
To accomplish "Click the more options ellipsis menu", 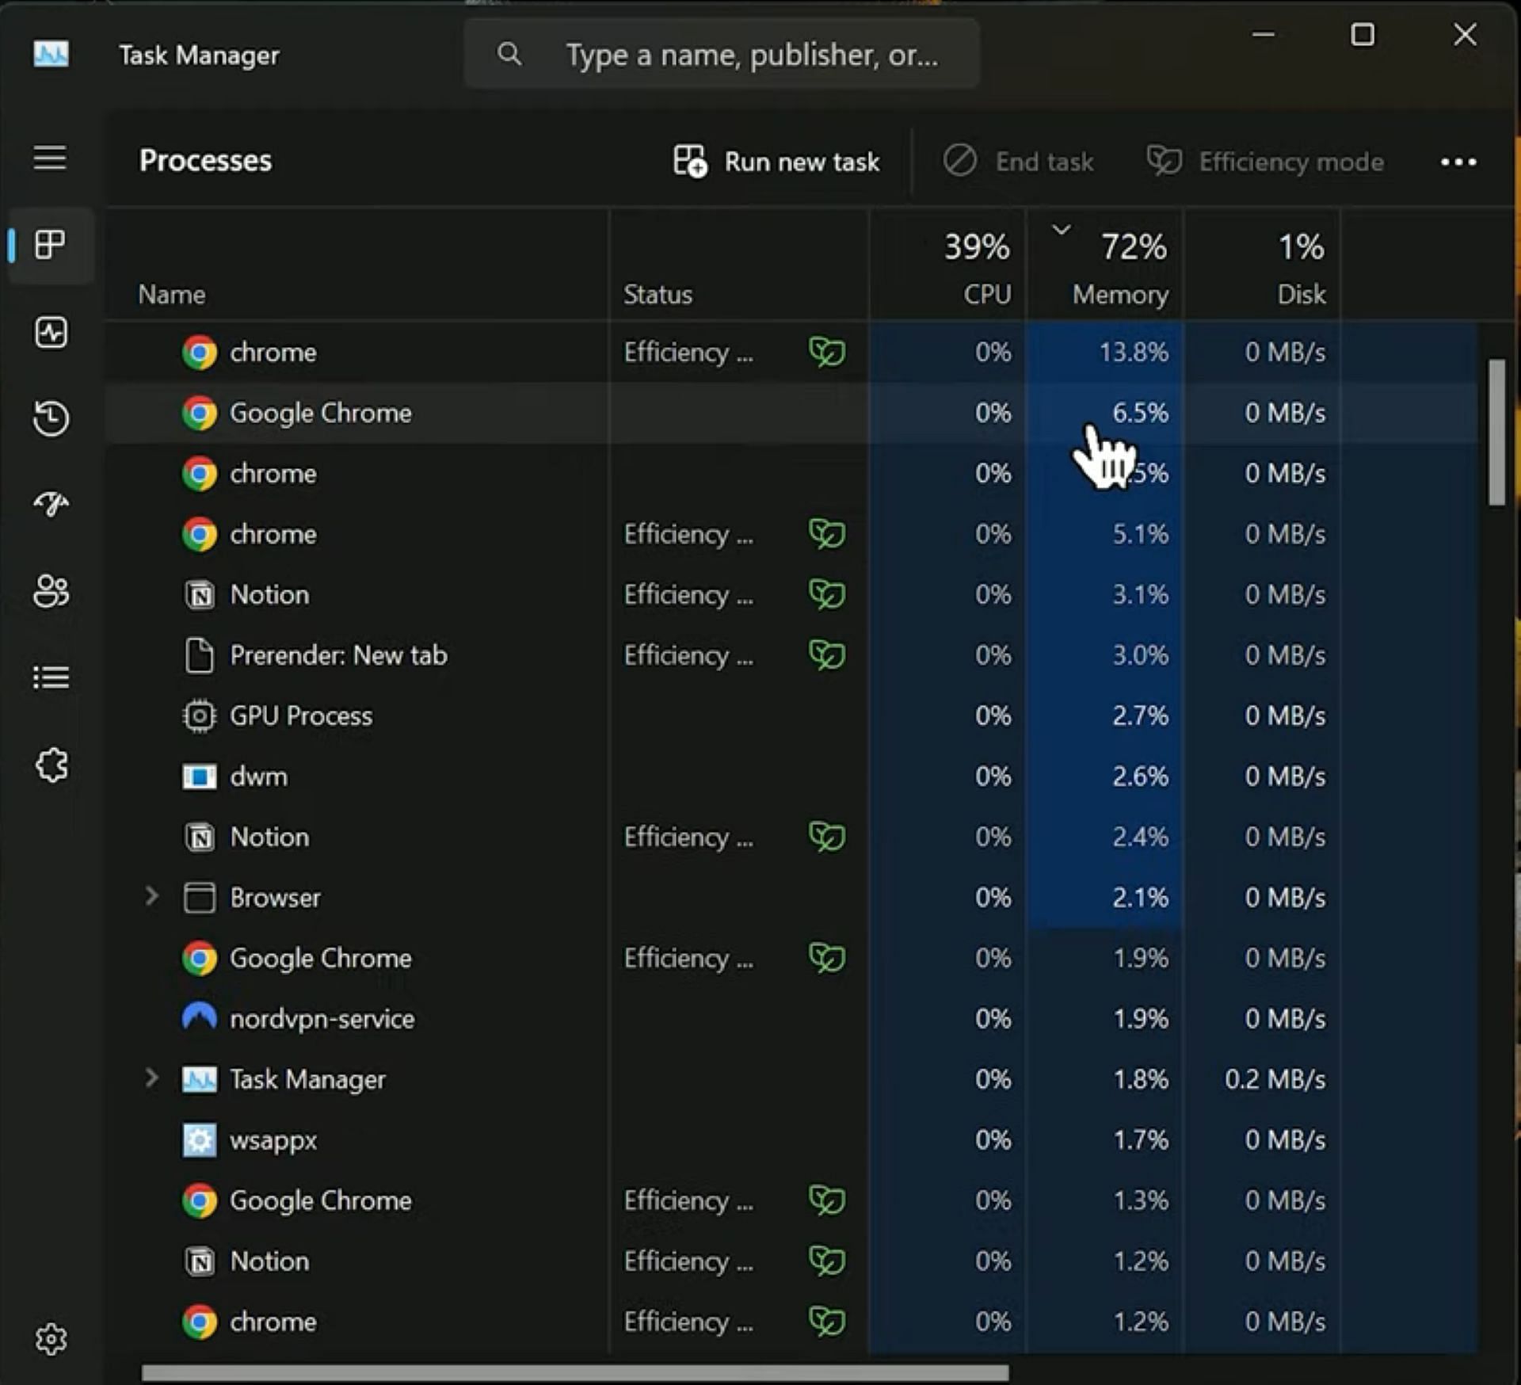I will point(1458,160).
